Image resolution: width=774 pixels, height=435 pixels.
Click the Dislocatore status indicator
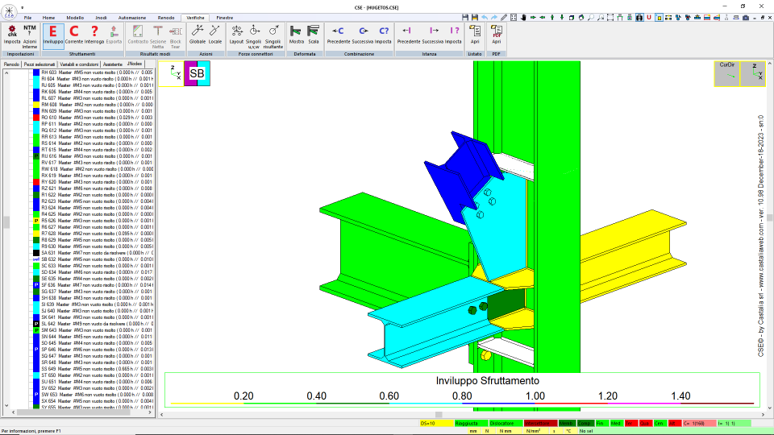pos(506,423)
